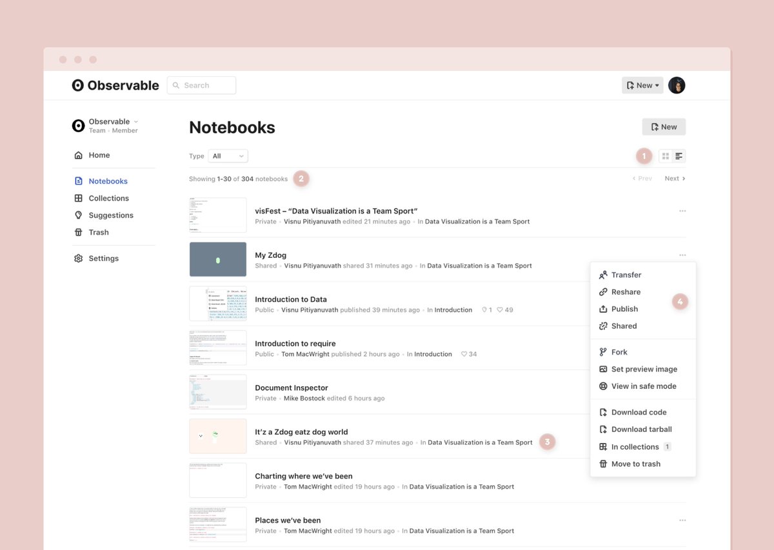Click the Collections grid icon in the sidebar

pyautogui.click(x=79, y=199)
